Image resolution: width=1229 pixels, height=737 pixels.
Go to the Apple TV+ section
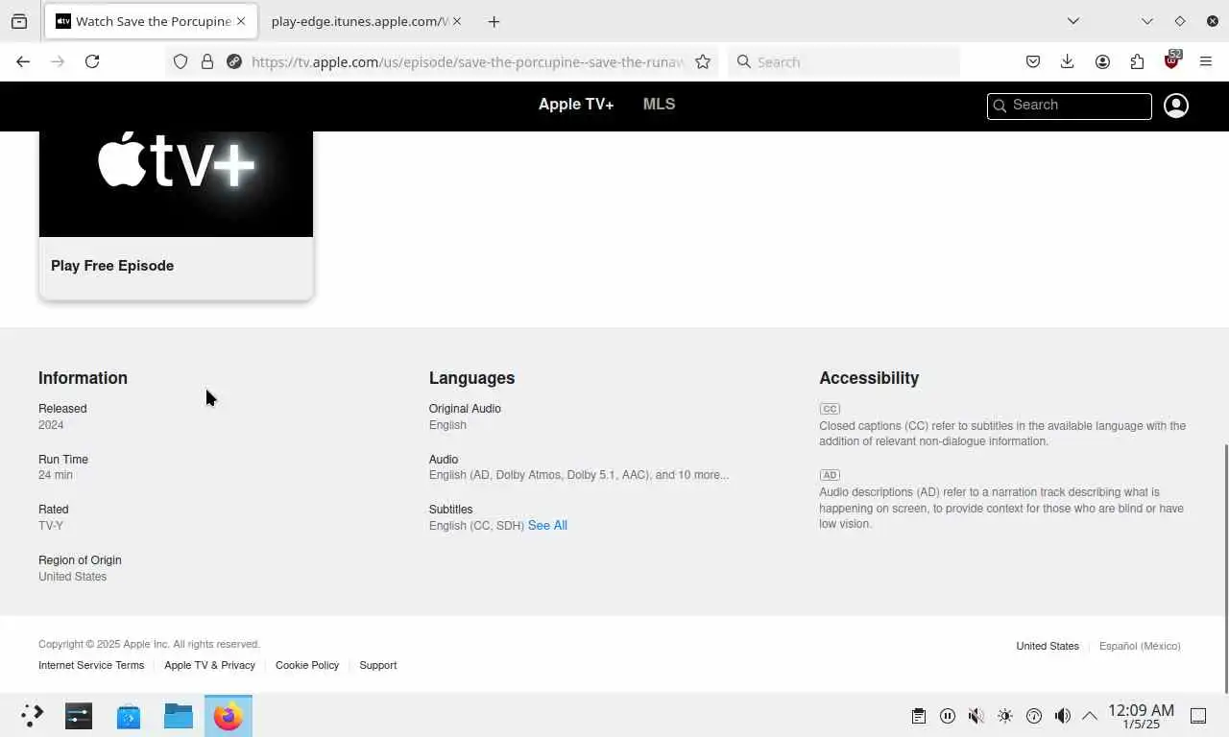(x=576, y=105)
